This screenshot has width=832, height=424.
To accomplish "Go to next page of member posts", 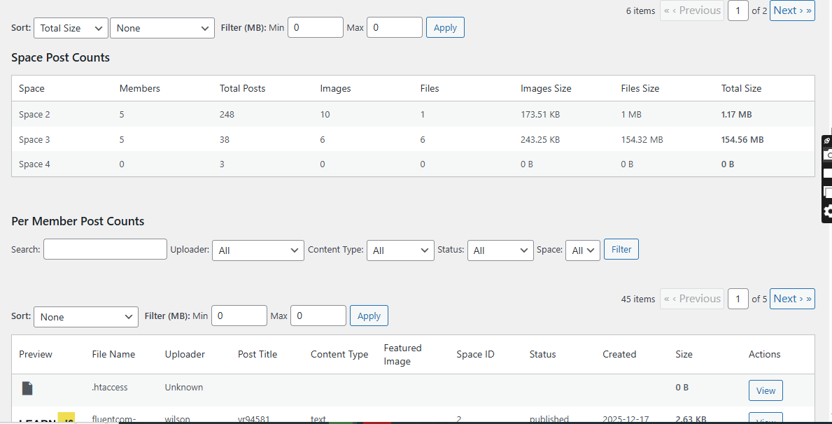I will point(792,299).
